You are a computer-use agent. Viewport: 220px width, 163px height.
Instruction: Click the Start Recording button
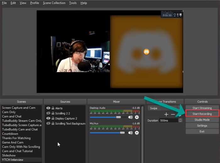[x=202, y=114]
